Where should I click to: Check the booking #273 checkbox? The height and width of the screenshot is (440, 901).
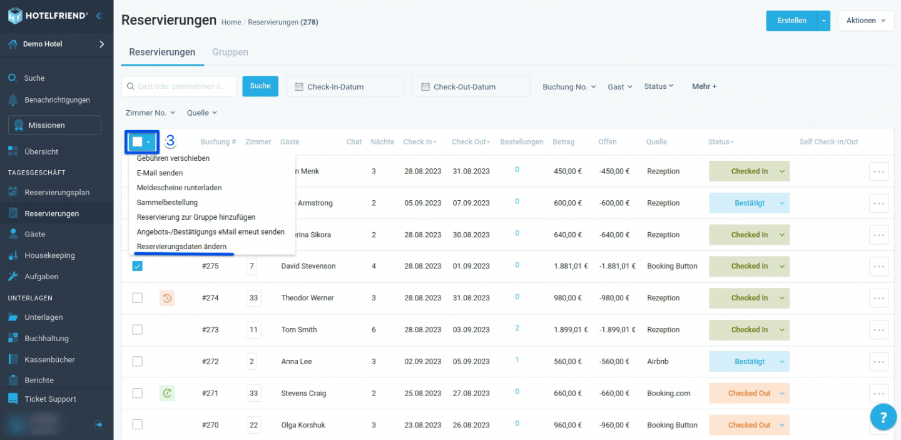(x=137, y=329)
